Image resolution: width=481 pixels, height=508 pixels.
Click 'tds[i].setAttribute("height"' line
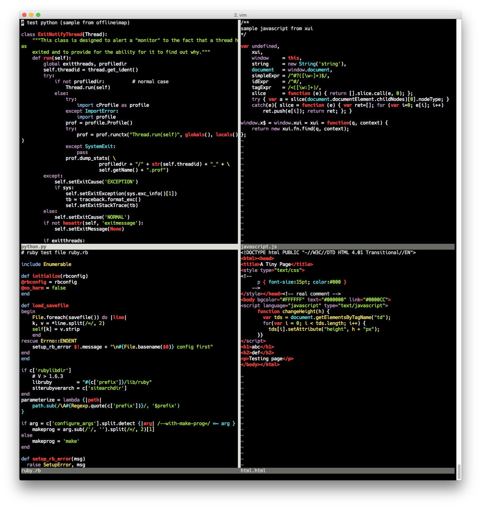[324, 329]
